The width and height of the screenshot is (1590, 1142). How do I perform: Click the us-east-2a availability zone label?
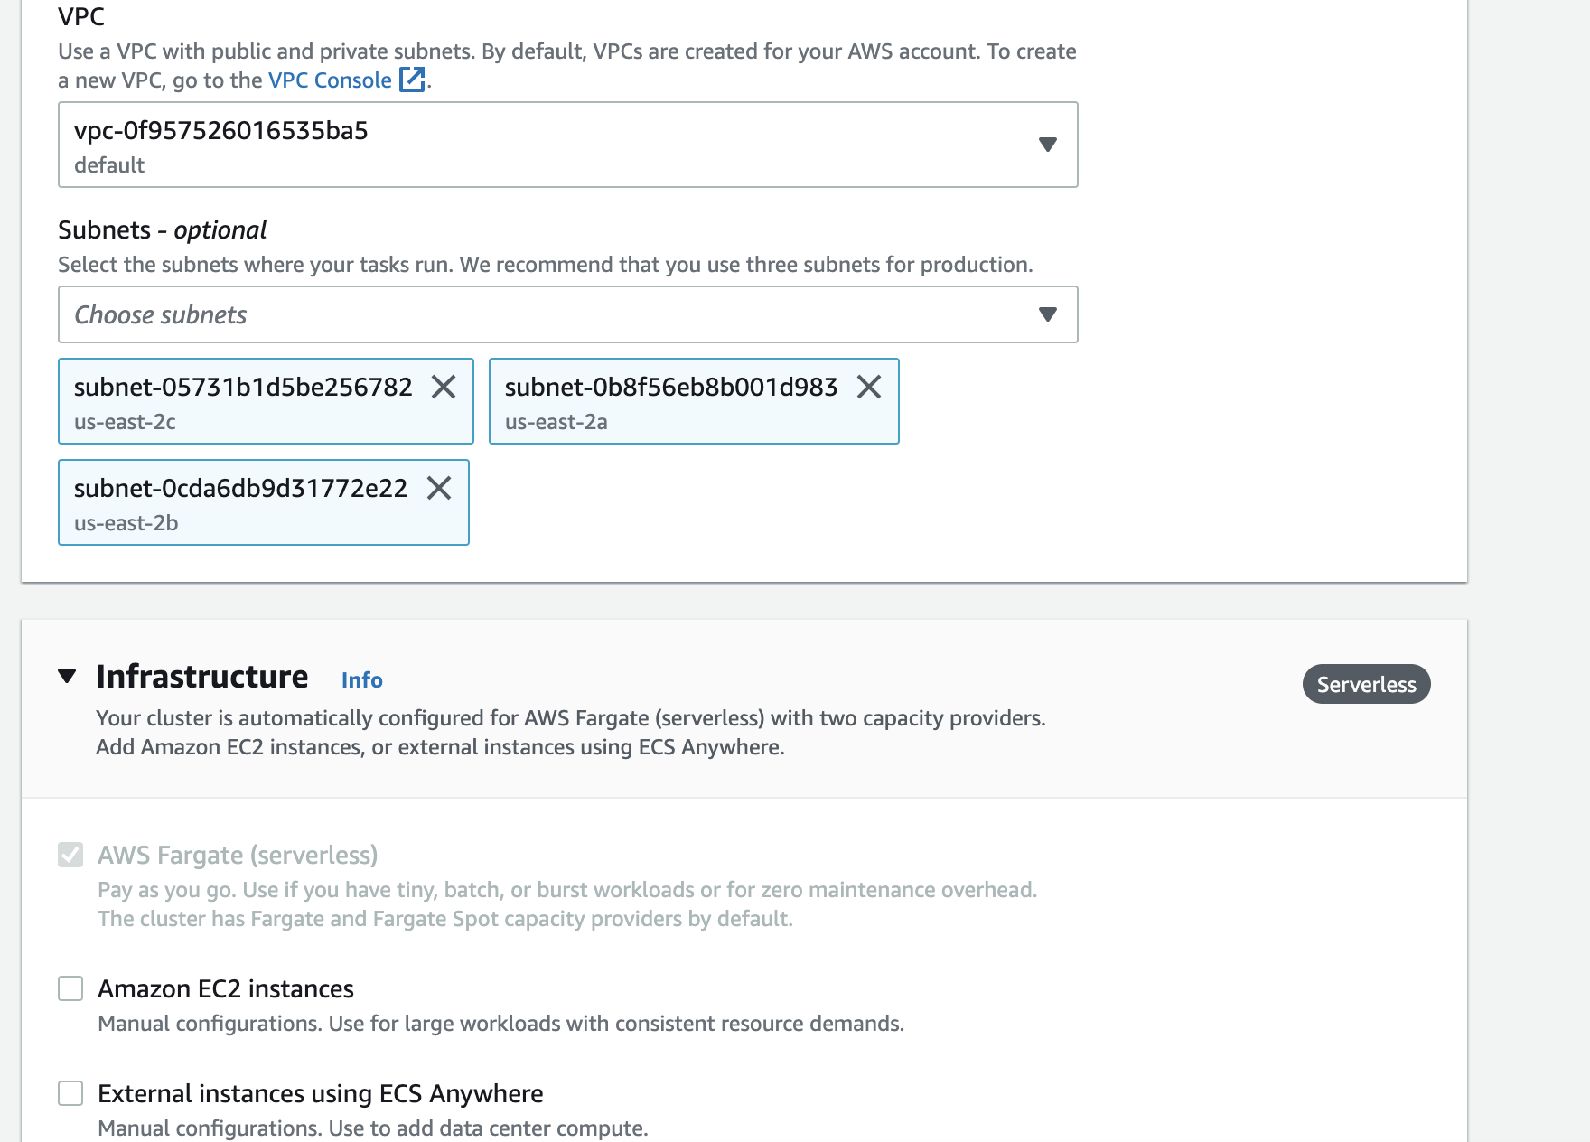(x=556, y=421)
